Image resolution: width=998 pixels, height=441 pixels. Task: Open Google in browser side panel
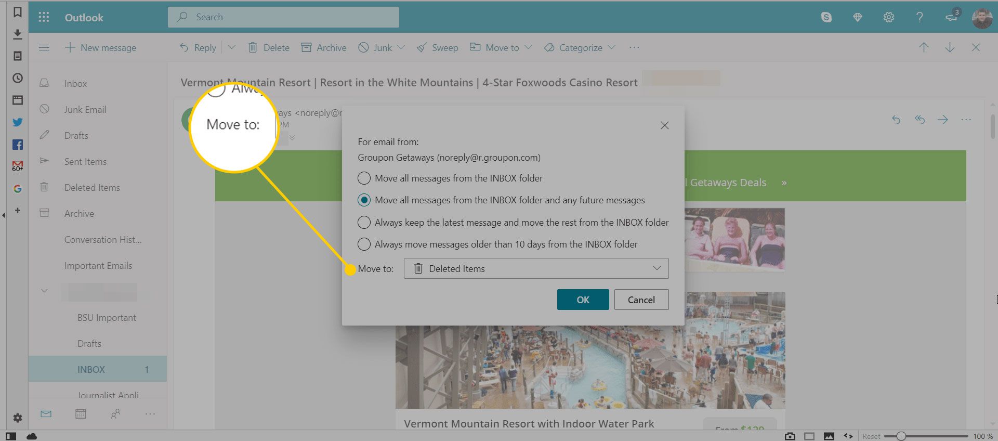coord(17,189)
